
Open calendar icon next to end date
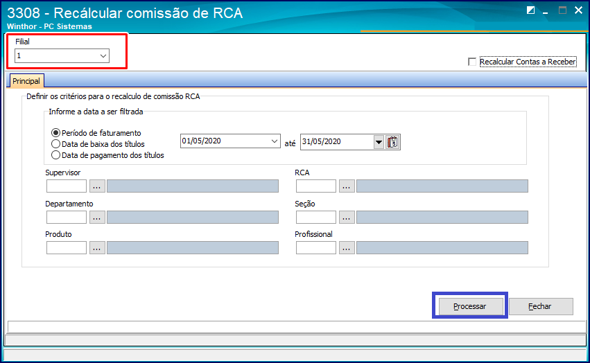392,142
